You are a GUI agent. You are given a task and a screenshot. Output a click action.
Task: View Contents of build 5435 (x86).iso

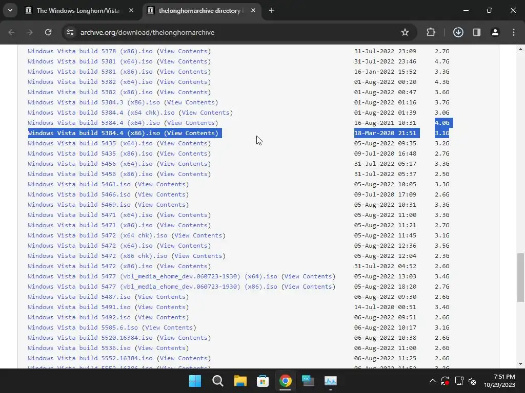pyautogui.click(x=184, y=154)
